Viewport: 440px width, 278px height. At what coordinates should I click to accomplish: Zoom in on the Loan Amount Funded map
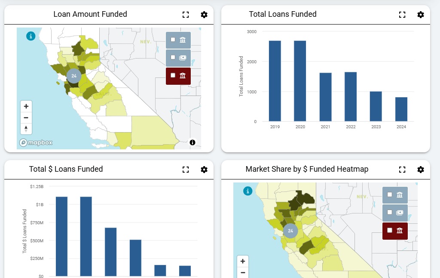[26, 106]
